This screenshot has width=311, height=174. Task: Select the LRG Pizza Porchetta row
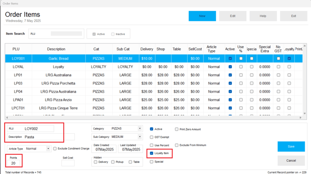coord(154,83)
